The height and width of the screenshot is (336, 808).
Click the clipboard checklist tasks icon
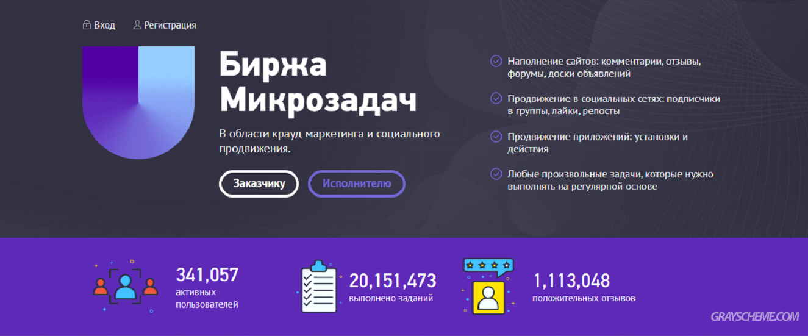pos(319,287)
